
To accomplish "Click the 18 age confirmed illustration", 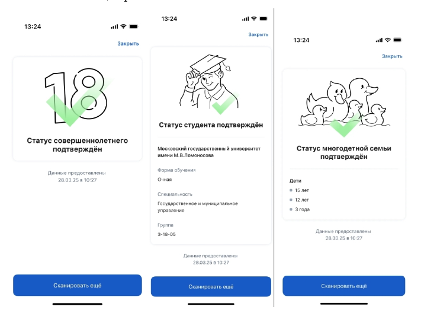I will [78, 97].
